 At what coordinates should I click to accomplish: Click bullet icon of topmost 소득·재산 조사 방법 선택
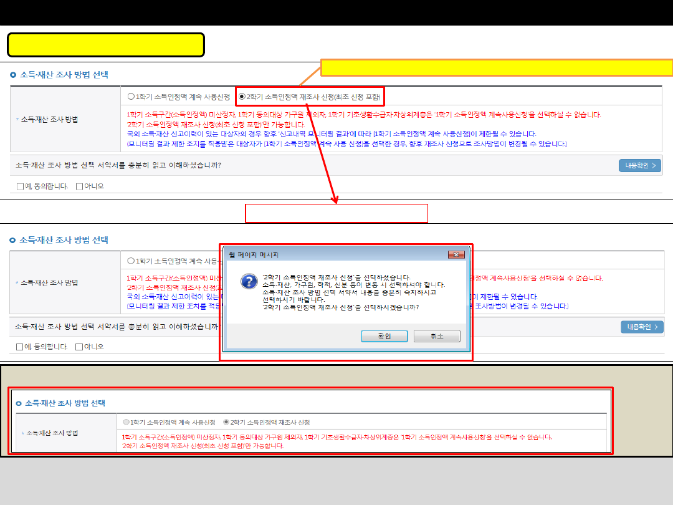coord(13,75)
